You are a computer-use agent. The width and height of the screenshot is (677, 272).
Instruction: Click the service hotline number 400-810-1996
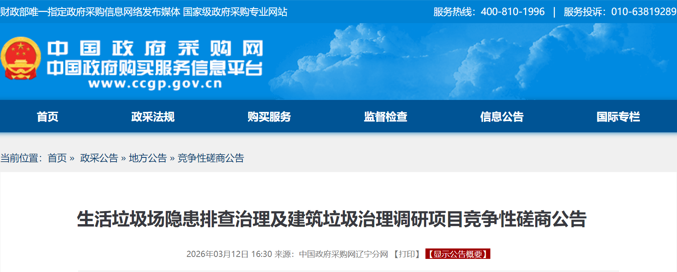point(513,12)
